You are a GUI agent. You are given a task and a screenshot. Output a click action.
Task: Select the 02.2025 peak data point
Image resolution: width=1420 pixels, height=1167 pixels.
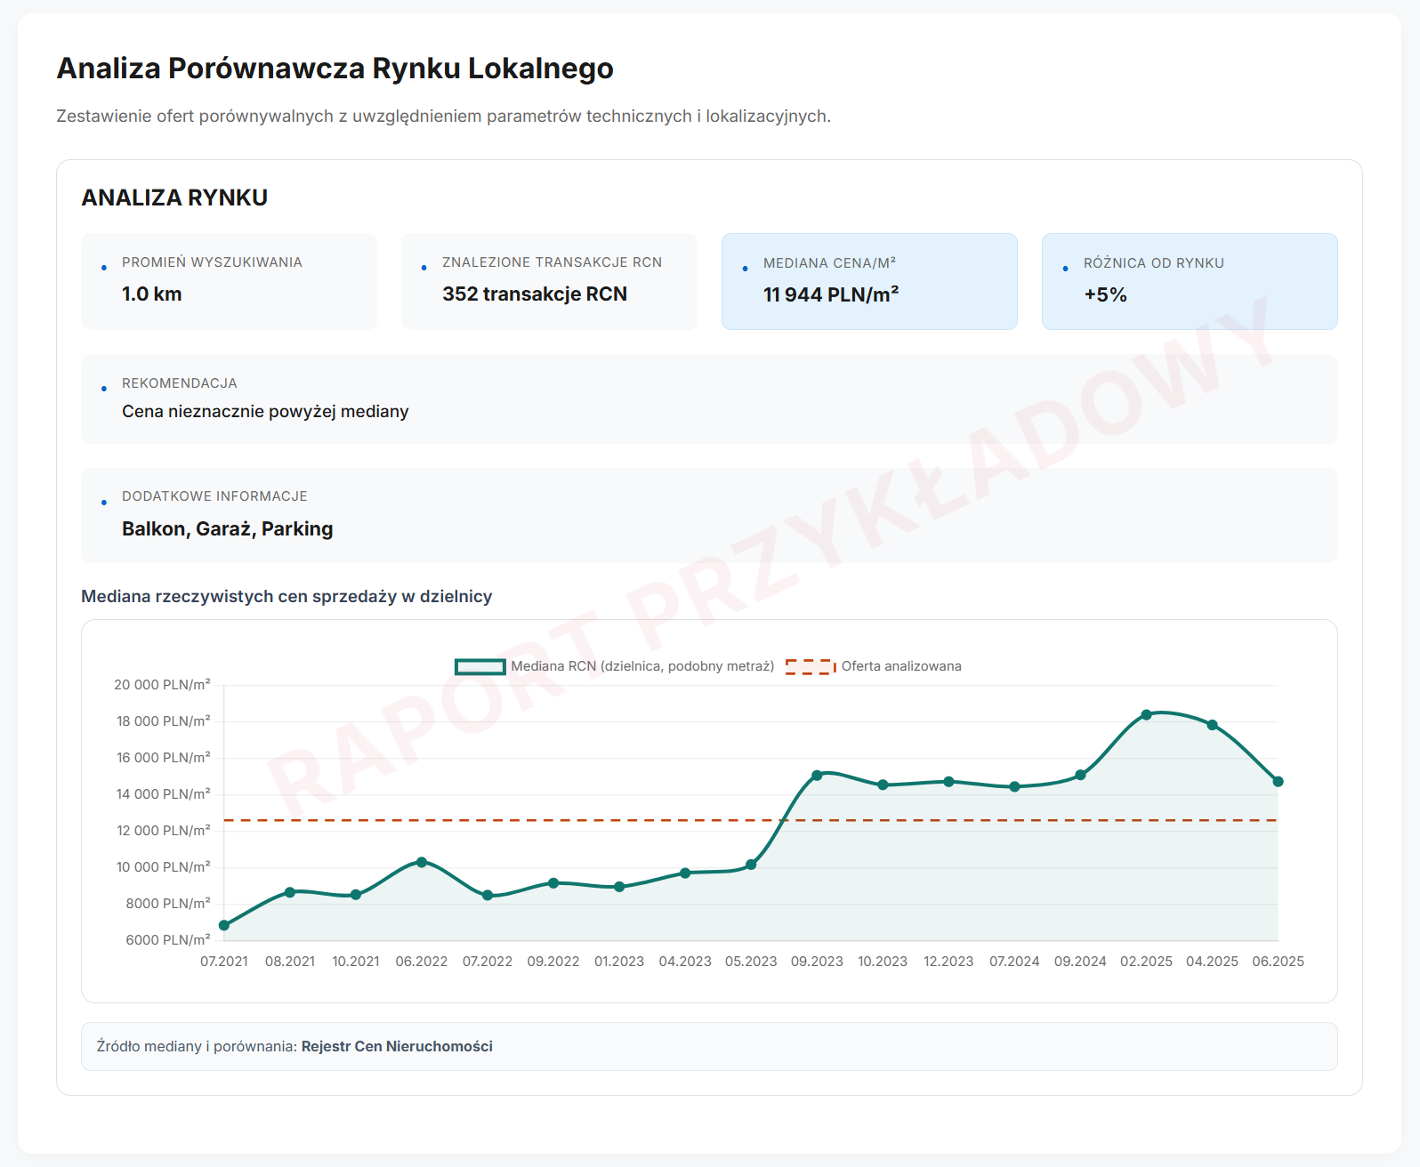(1146, 715)
